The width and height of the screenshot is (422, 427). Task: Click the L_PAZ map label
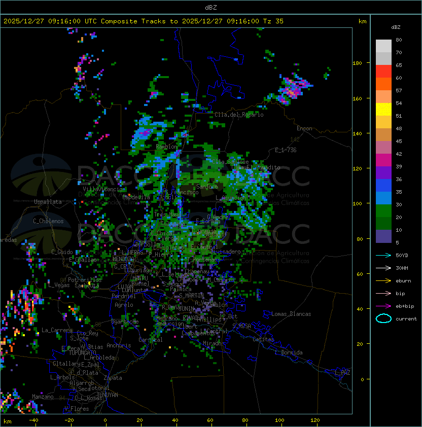342,373
